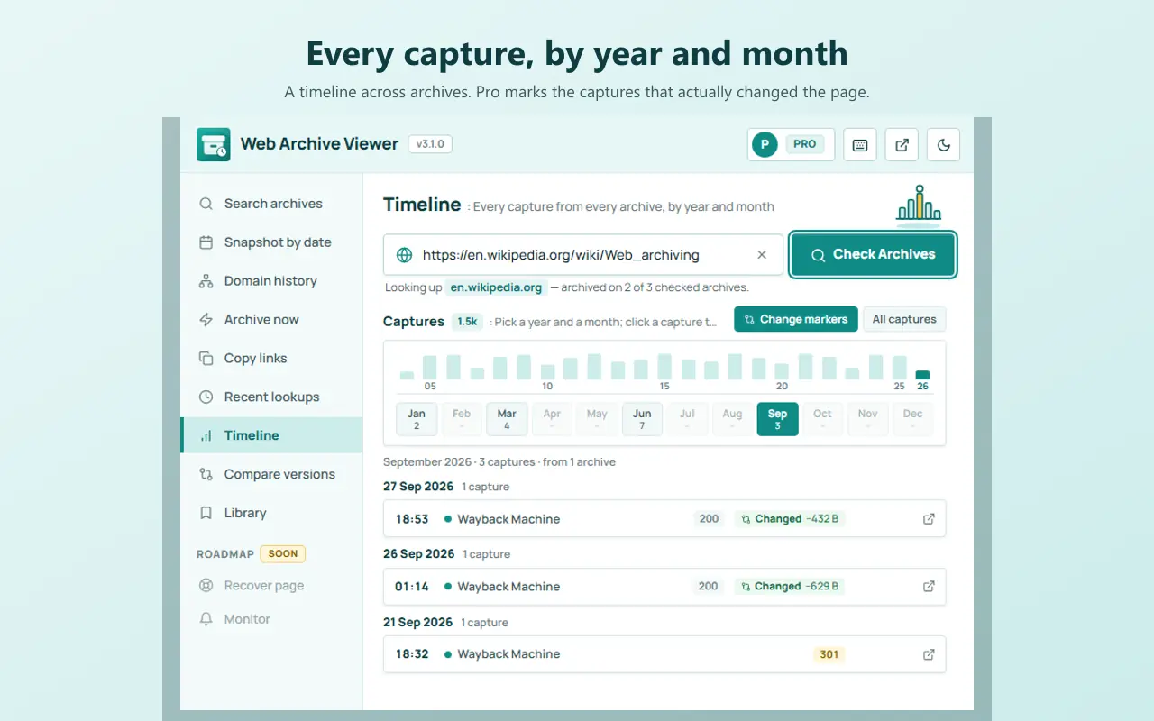
Task: Open Library in the sidebar
Action: [271, 513]
